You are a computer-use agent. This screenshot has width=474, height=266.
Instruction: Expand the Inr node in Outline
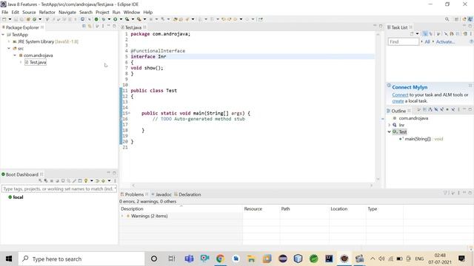pyautogui.click(x=390, y=125)
